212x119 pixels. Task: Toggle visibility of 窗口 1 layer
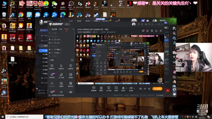coord(50,53)
